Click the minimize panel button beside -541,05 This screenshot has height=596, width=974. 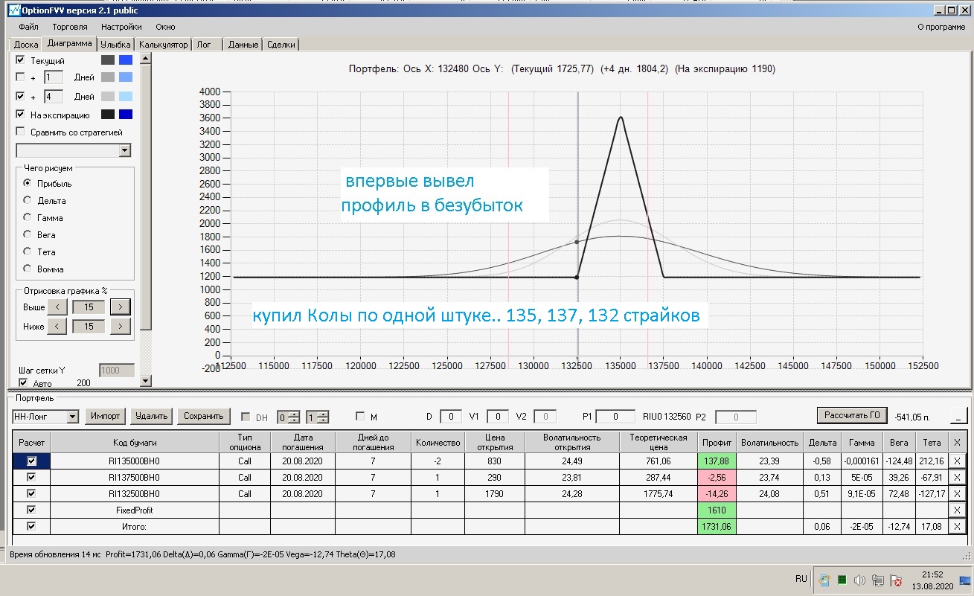959,416
